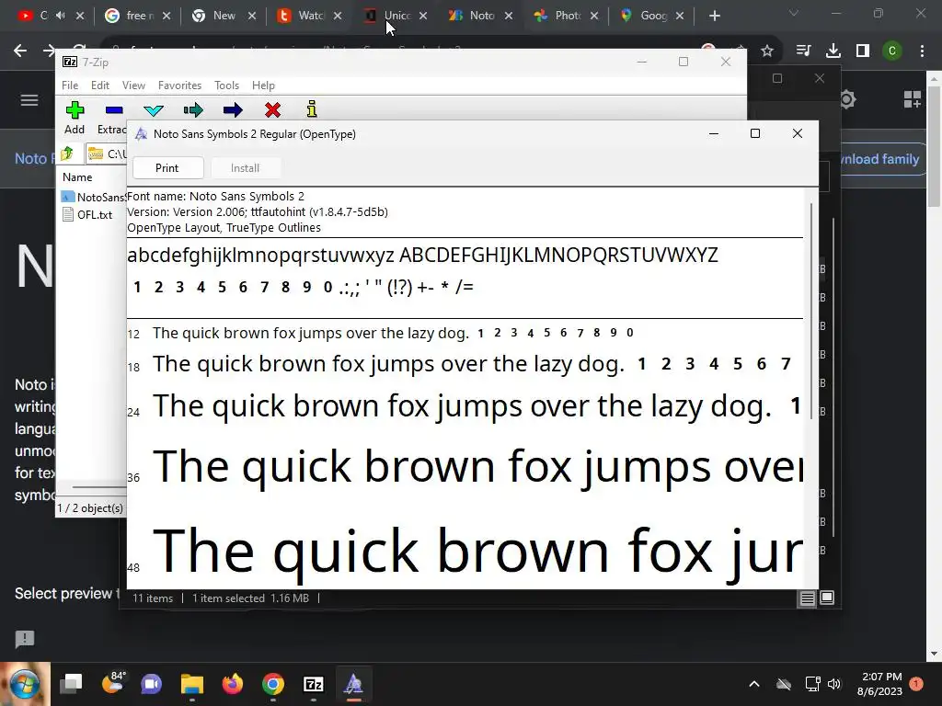Click the 7-Zip Test checkmark icon
The height and width of the screenshot is (706, 942).
[154, 110]
